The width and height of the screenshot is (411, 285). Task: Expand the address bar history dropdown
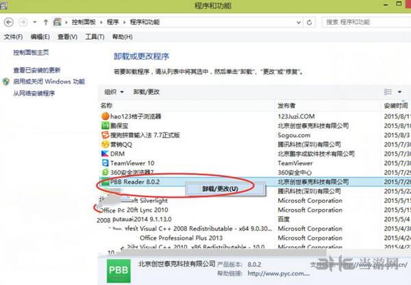click(298, 23)
